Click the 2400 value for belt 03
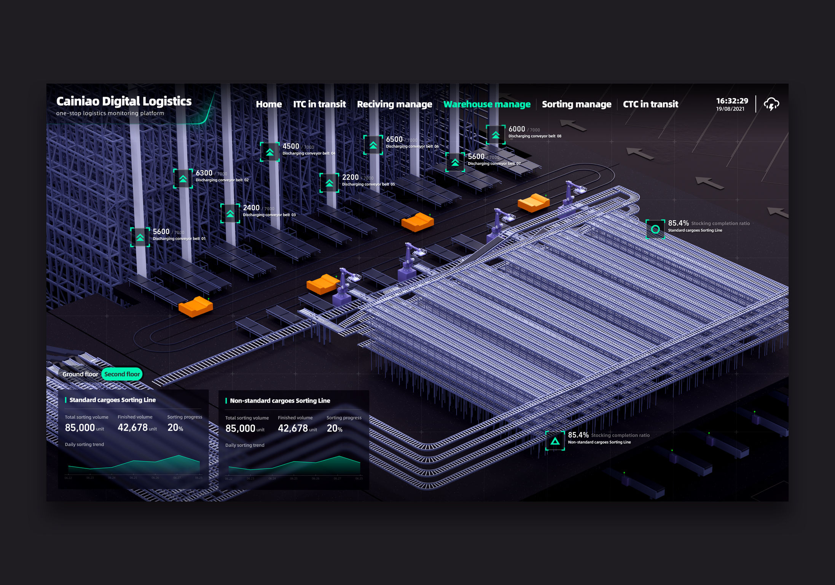The height and width of the screenshot is (585, 835). [251, 208]
